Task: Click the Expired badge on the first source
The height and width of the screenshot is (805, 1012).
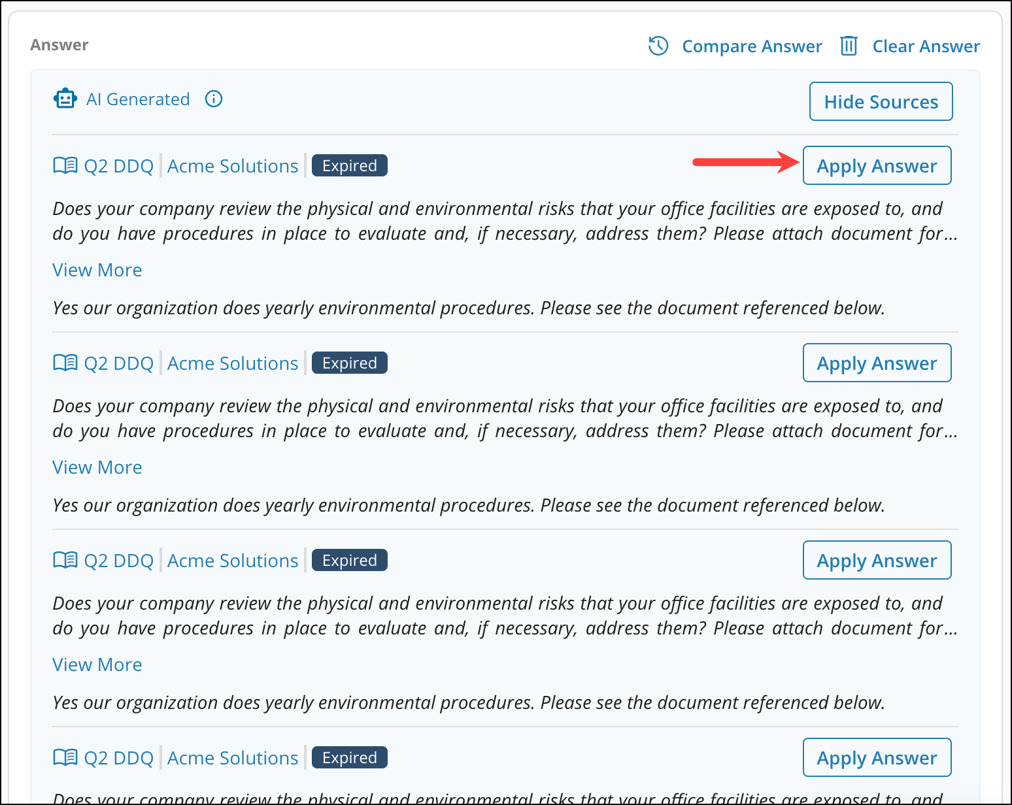Action: 349,165
